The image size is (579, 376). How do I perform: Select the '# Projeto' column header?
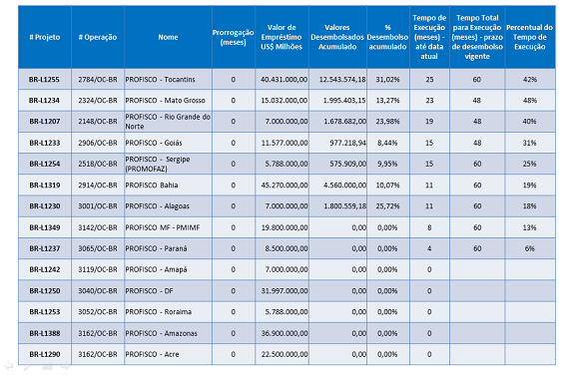45,37
